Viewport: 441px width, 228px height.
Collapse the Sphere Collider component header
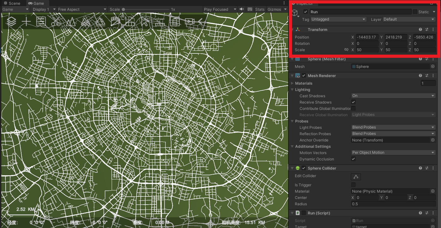[x=292, y=168]
